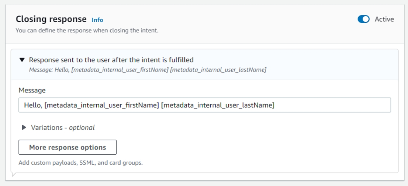The width and height of the screenshot is (408, 186).
Task: Open the Info link beside Closing response
Action: click(97, 20)
